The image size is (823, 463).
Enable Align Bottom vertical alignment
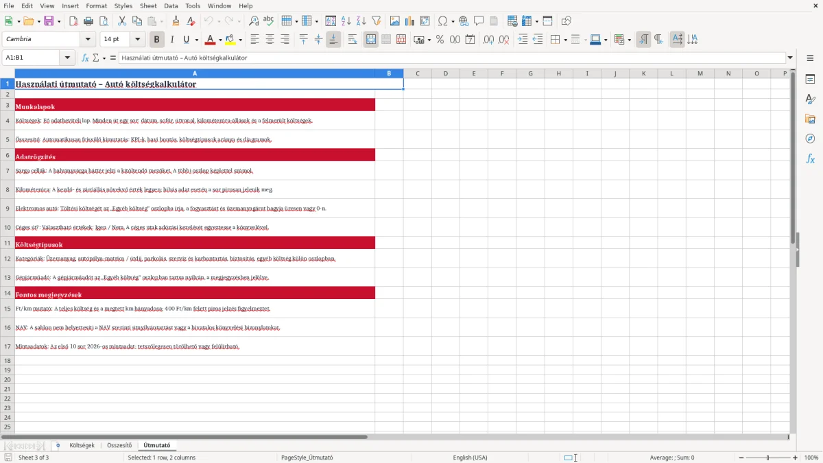333,40
